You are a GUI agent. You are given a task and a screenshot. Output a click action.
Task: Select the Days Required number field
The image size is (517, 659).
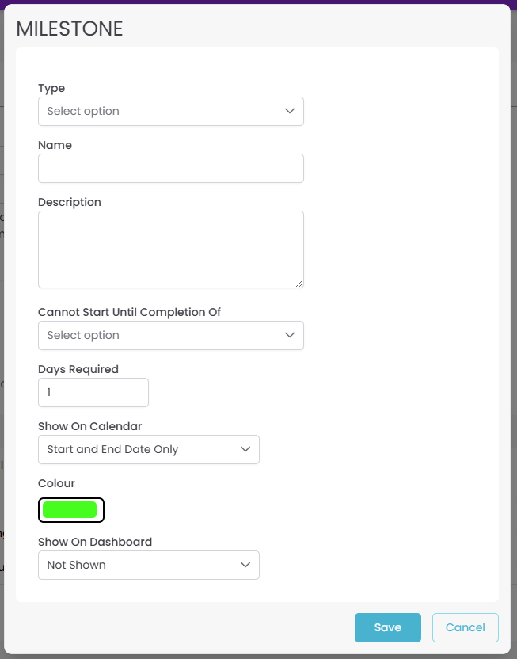click(x=93, y=392)
